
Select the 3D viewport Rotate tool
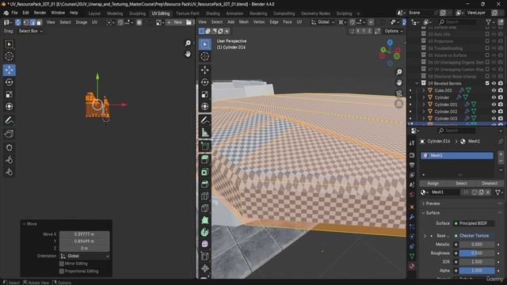(204, 82)
